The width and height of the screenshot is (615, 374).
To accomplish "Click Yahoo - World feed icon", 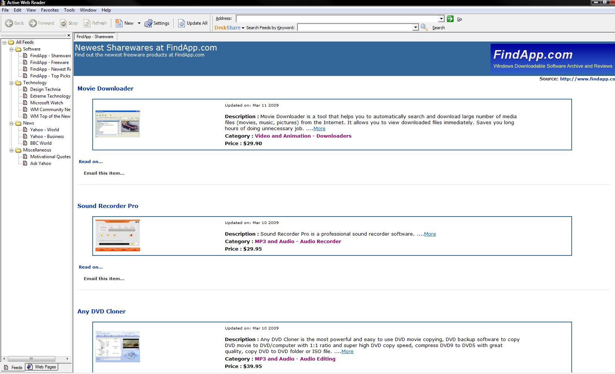I will pos(25,130).
